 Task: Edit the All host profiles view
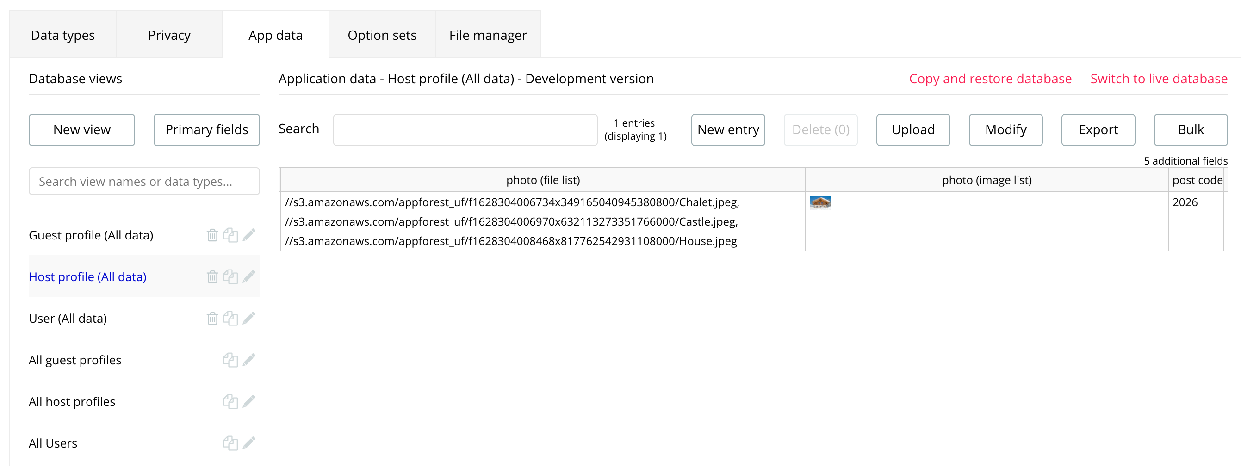pos(249,401)
